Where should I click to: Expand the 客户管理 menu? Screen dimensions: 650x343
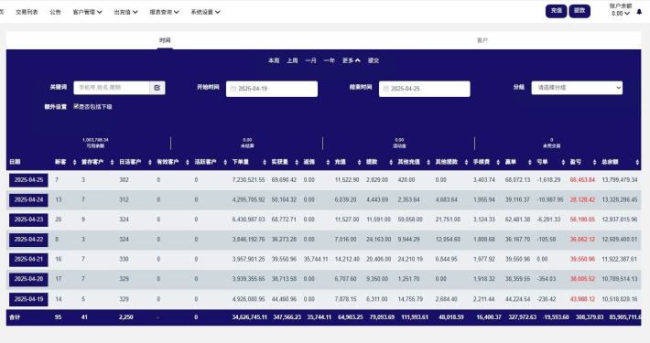tap(88, 12)
